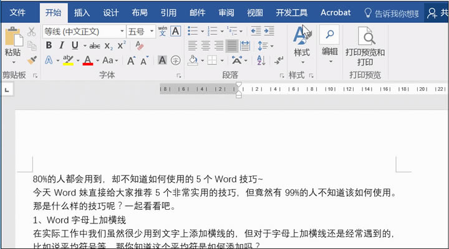Insert enclosed character 字 icon
The width and height of the screenshot is (449, 249).
pyautogui.click(x=175, y=60)
